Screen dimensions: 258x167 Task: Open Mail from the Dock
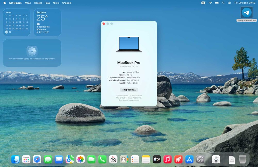59,159
